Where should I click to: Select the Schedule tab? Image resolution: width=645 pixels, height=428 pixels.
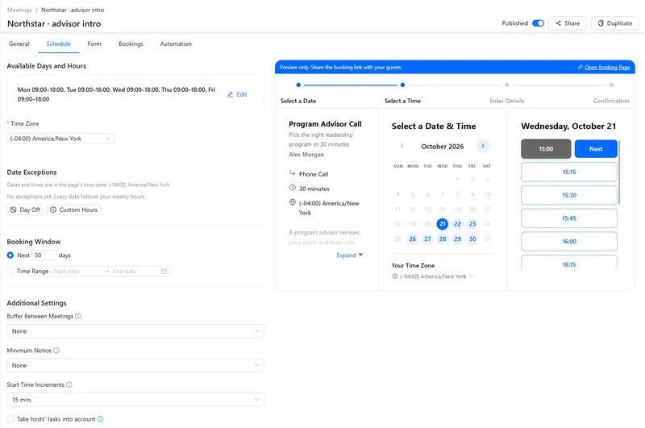pos(58,44)
